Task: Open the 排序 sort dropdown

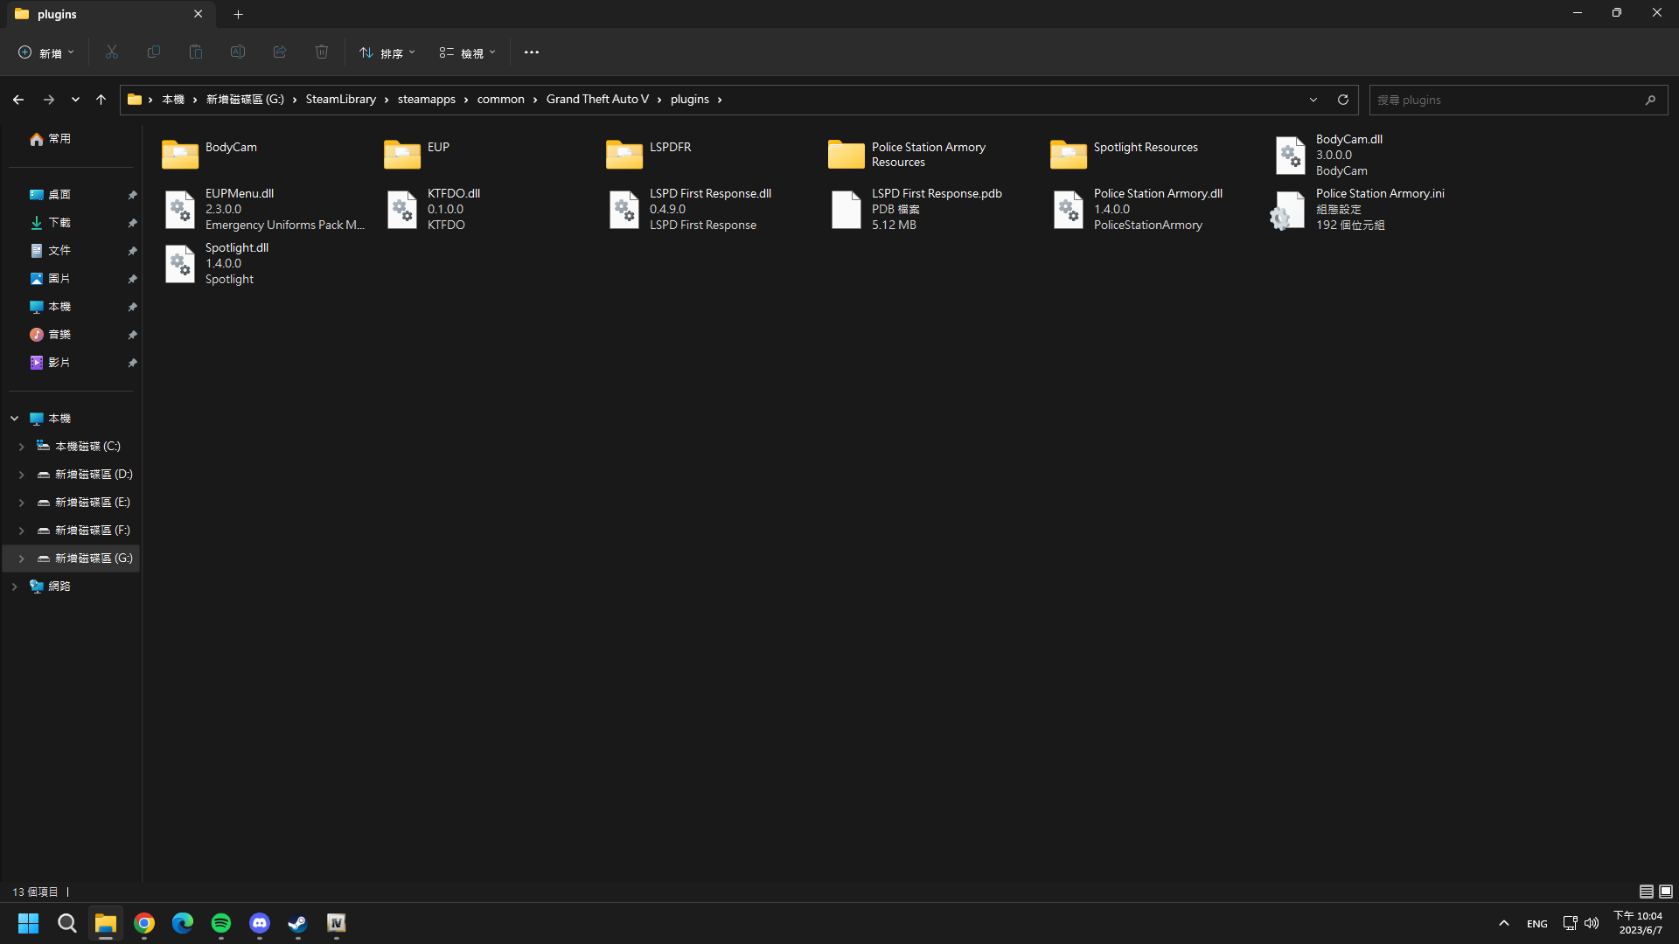Action: click(x=387, y=52)
